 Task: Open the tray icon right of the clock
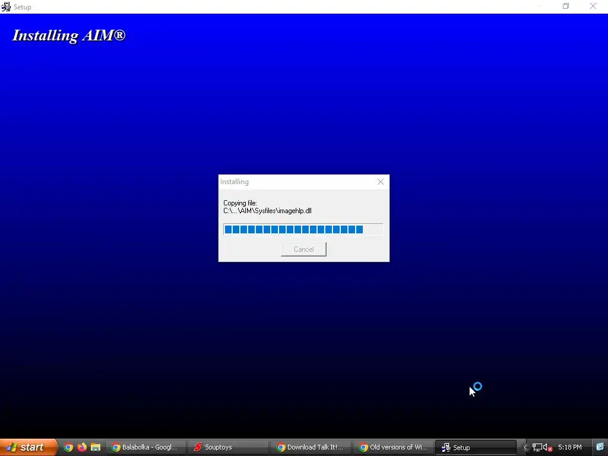(x=600, y=447)
